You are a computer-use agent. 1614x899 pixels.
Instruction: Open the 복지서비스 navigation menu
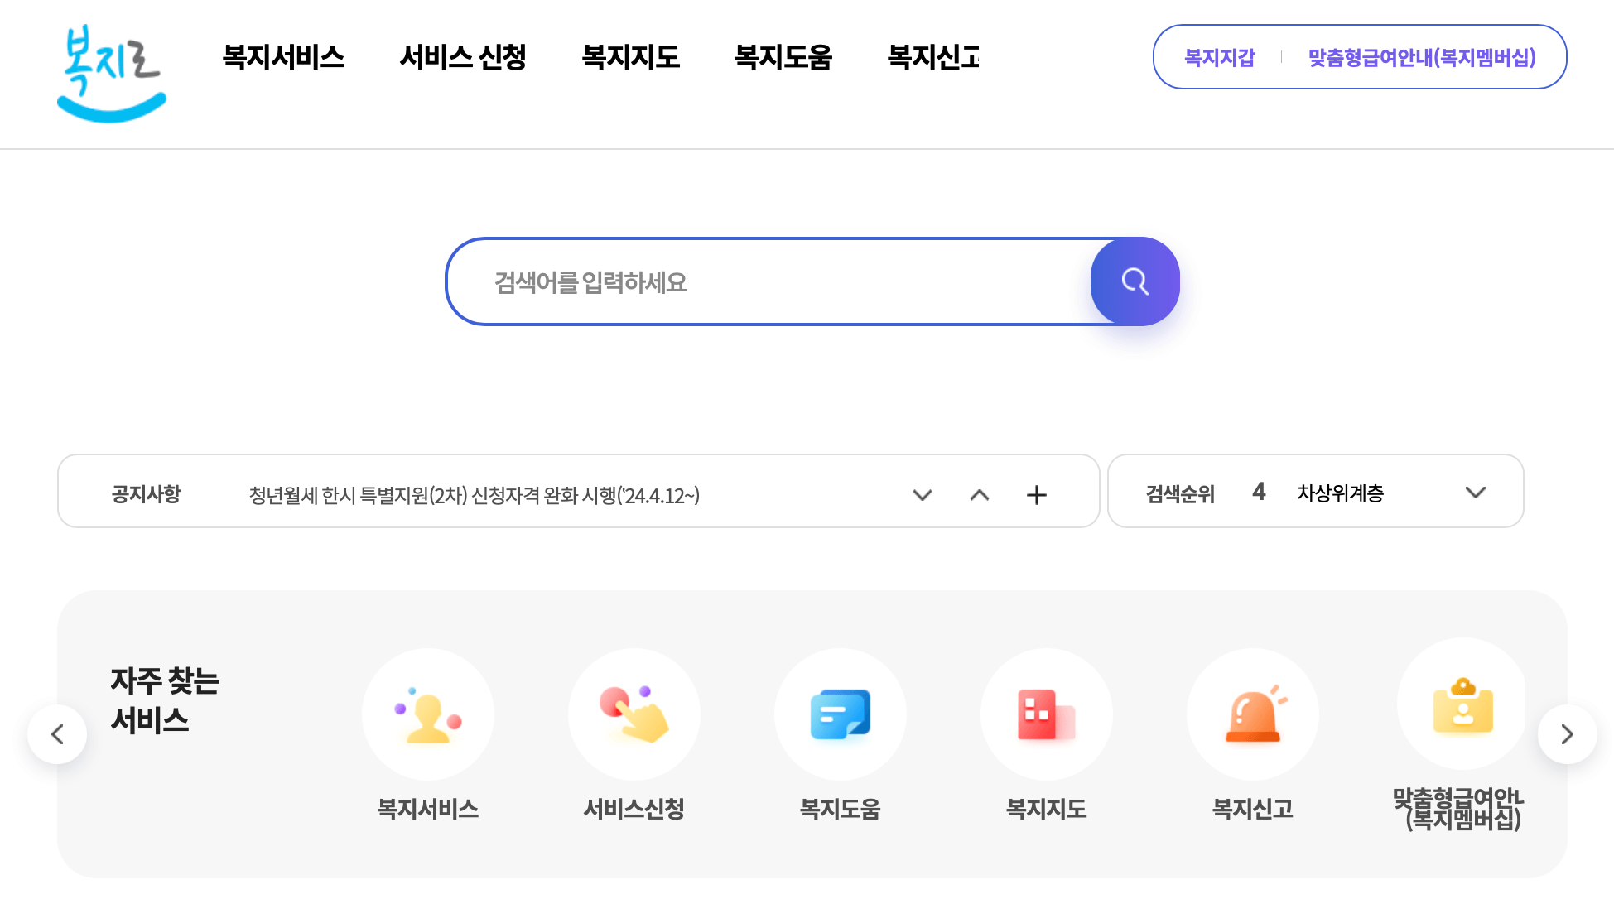coord(283,56)
